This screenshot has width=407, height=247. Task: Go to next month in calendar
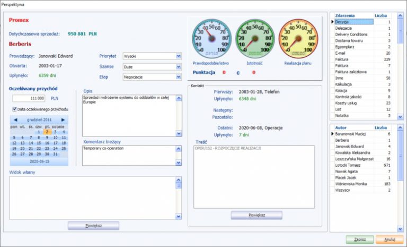(x=63, y=120)
